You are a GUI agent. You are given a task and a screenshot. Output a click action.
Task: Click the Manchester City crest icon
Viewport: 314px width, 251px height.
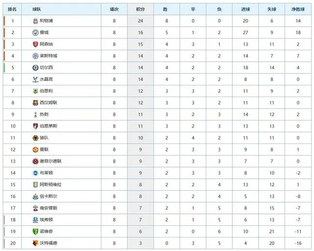tap(35, 32)
